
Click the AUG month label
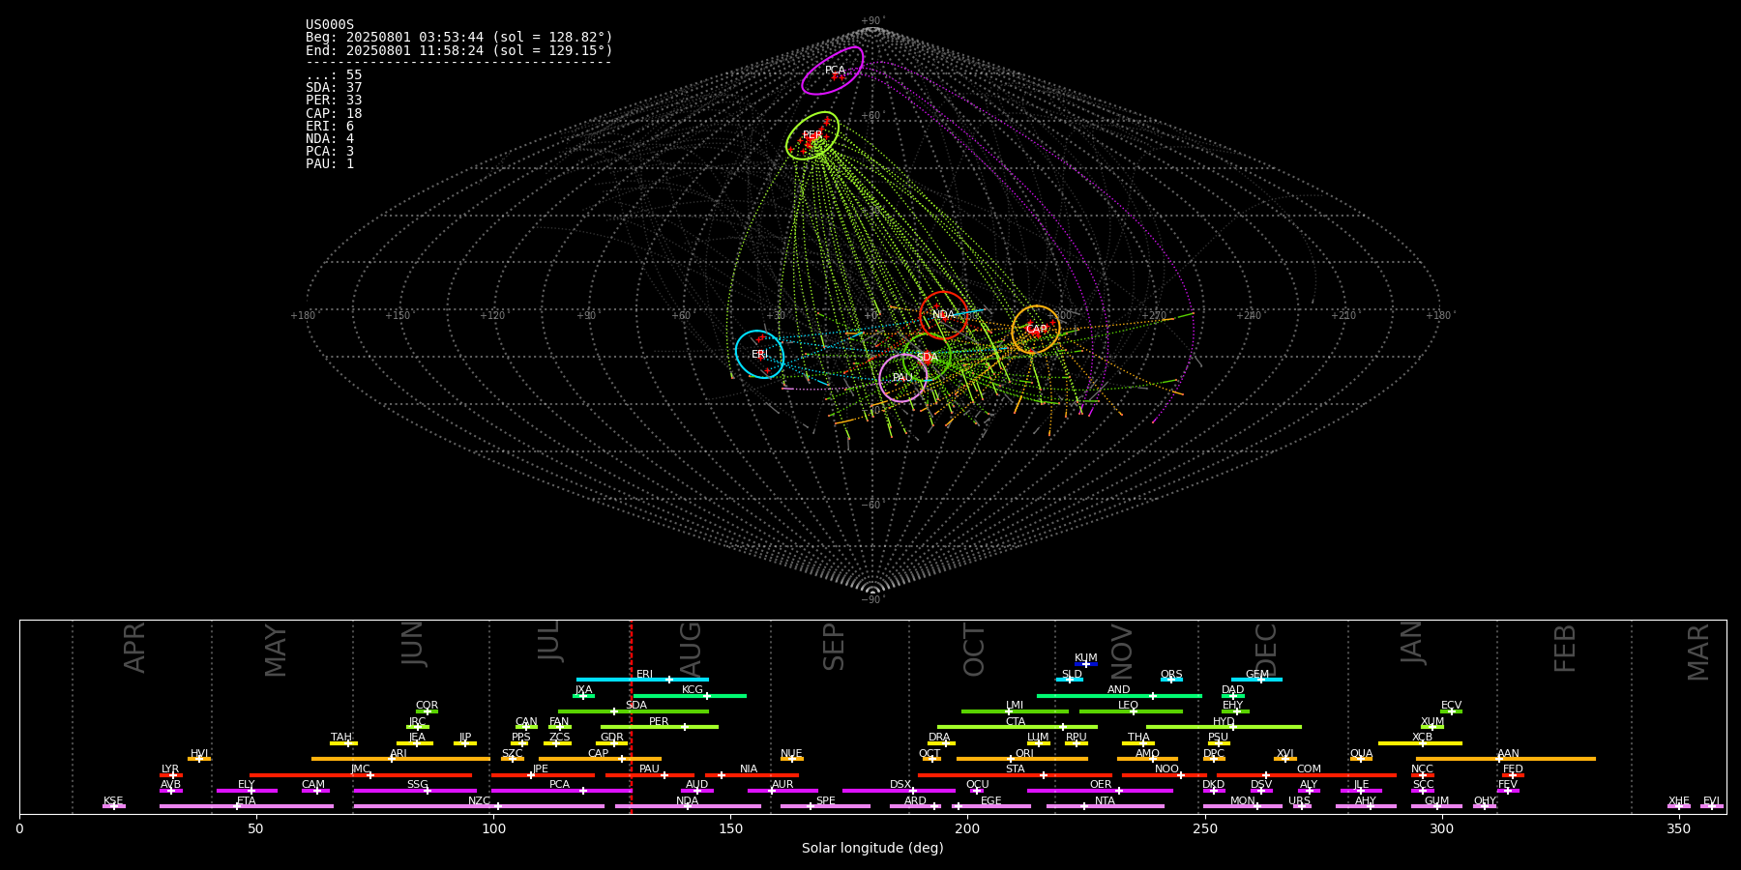point(691,650)
